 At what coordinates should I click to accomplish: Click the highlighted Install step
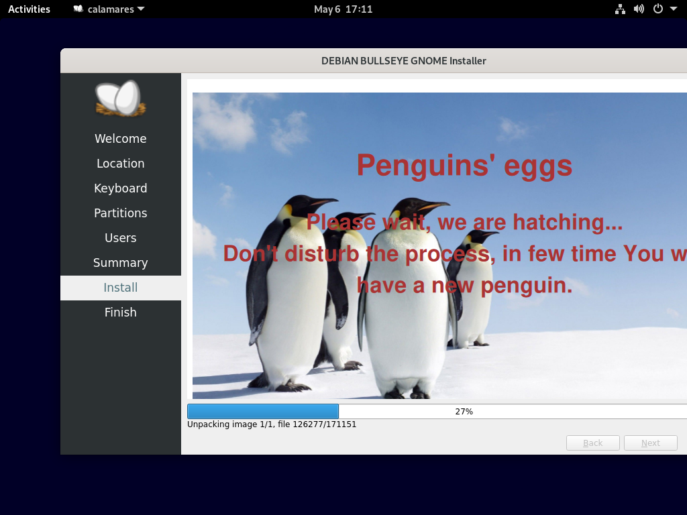(x=120, y=287)
